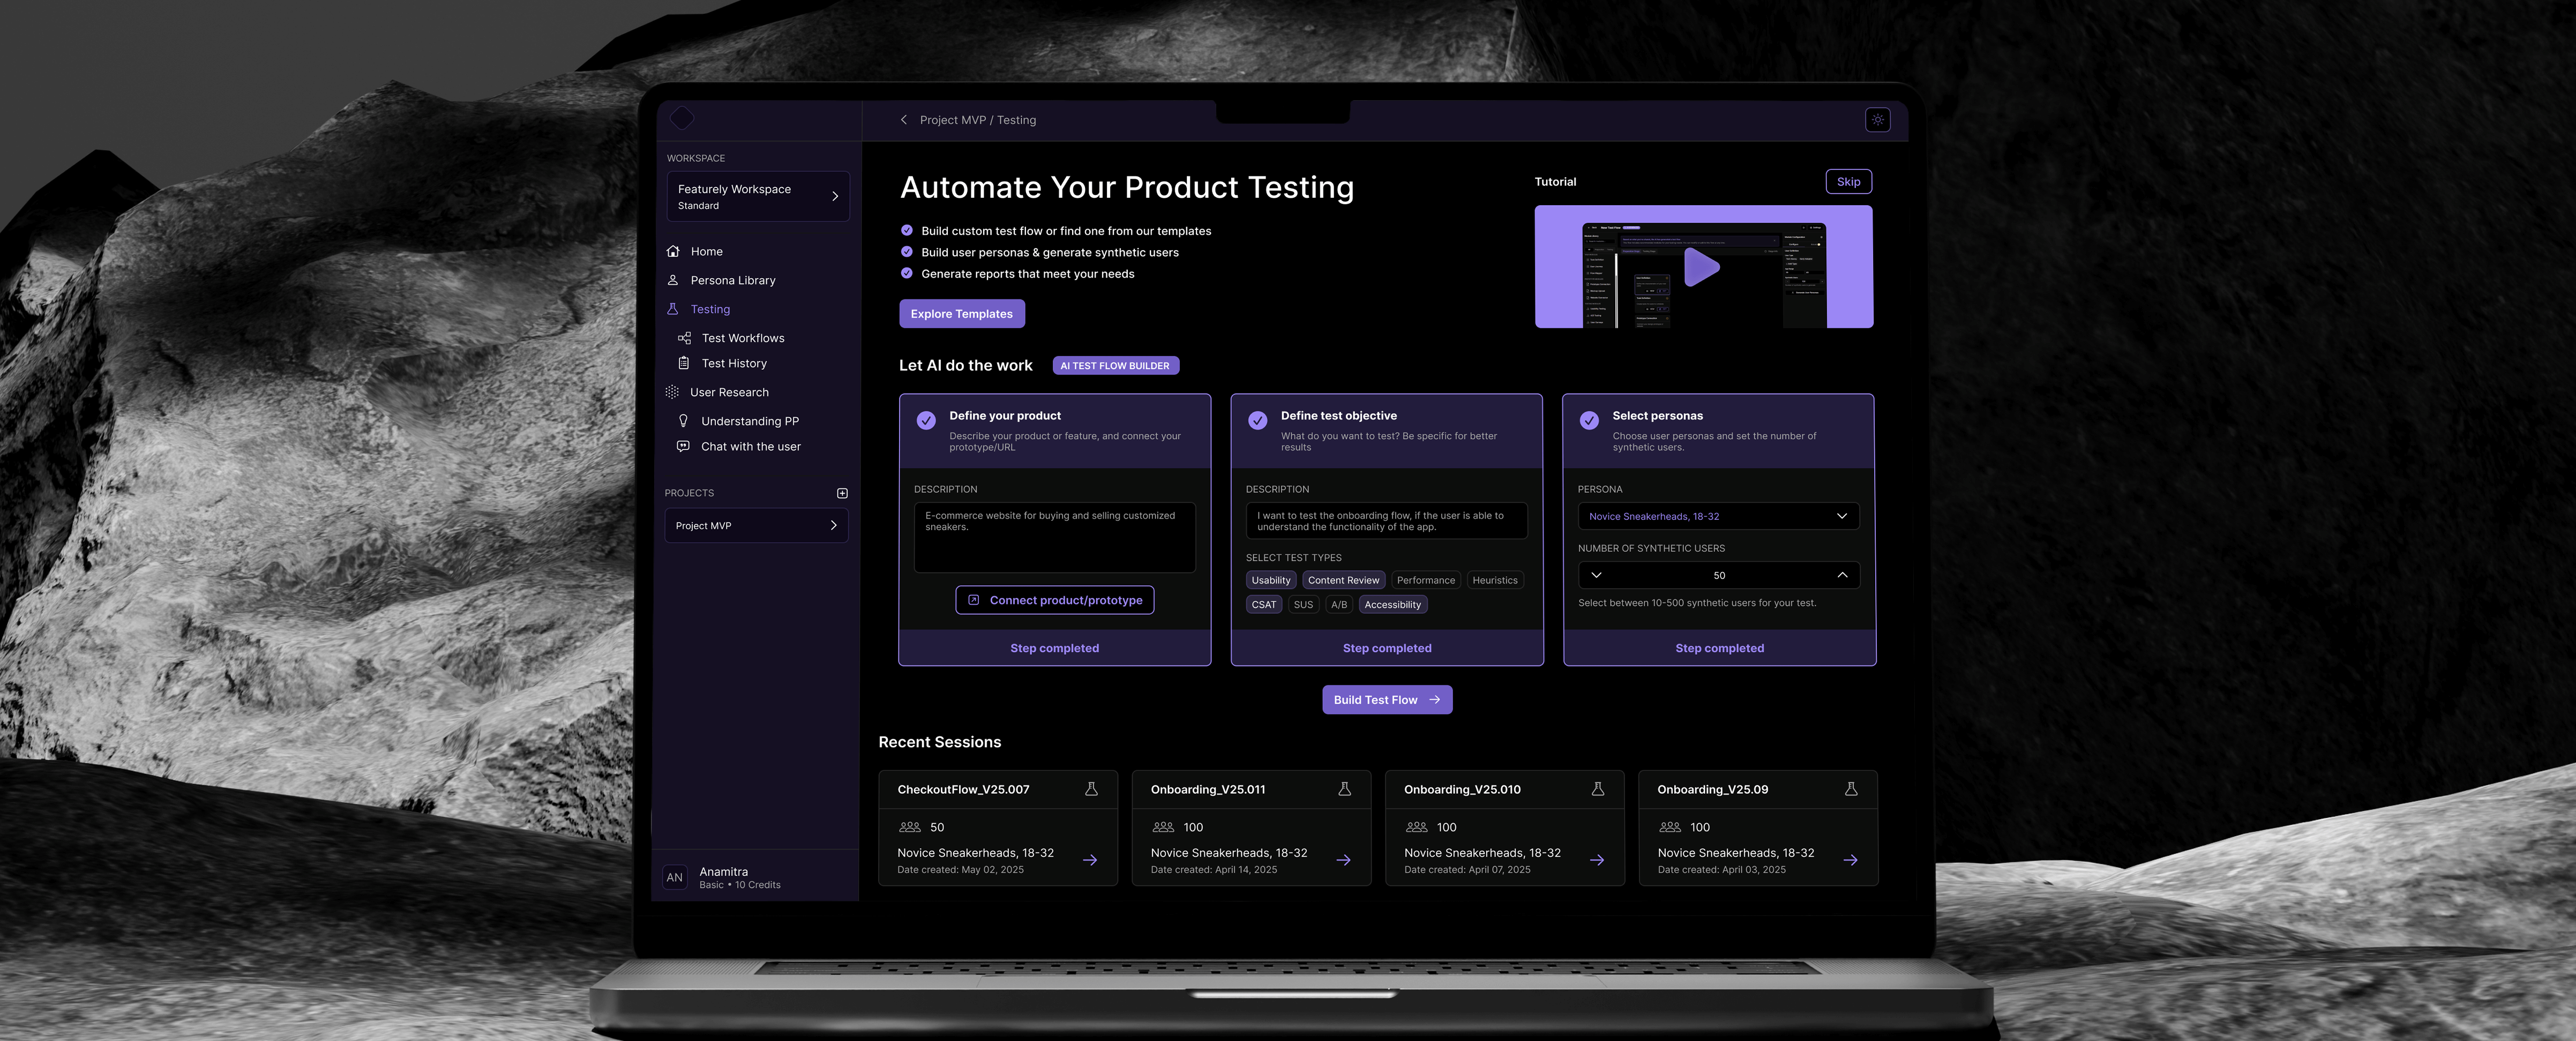Click the Test History clipboard icon
Viewport: 2576px width, 1041px height.
coord(684,363)
